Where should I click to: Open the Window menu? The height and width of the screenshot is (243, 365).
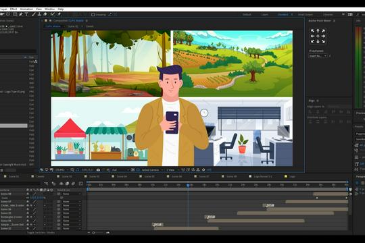(x=49, y=9)
